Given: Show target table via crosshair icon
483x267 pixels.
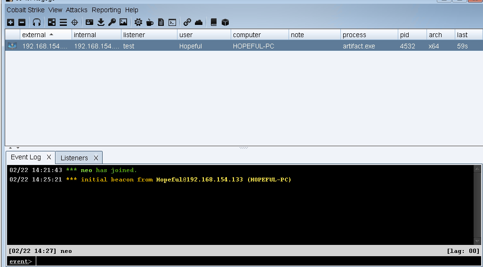Looking at the screenshot, I should click(74, 22).
